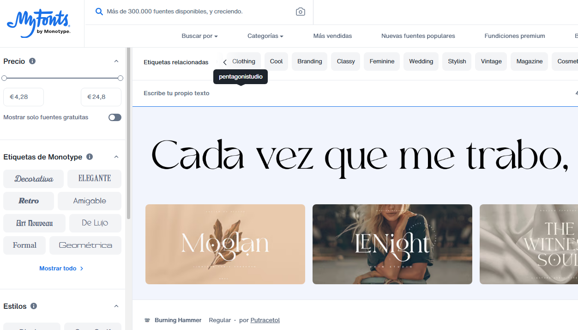The width and height of the screenshot is (578, 330).
Task: Collapse the Precio filter section
Action: tap(116, 61)
